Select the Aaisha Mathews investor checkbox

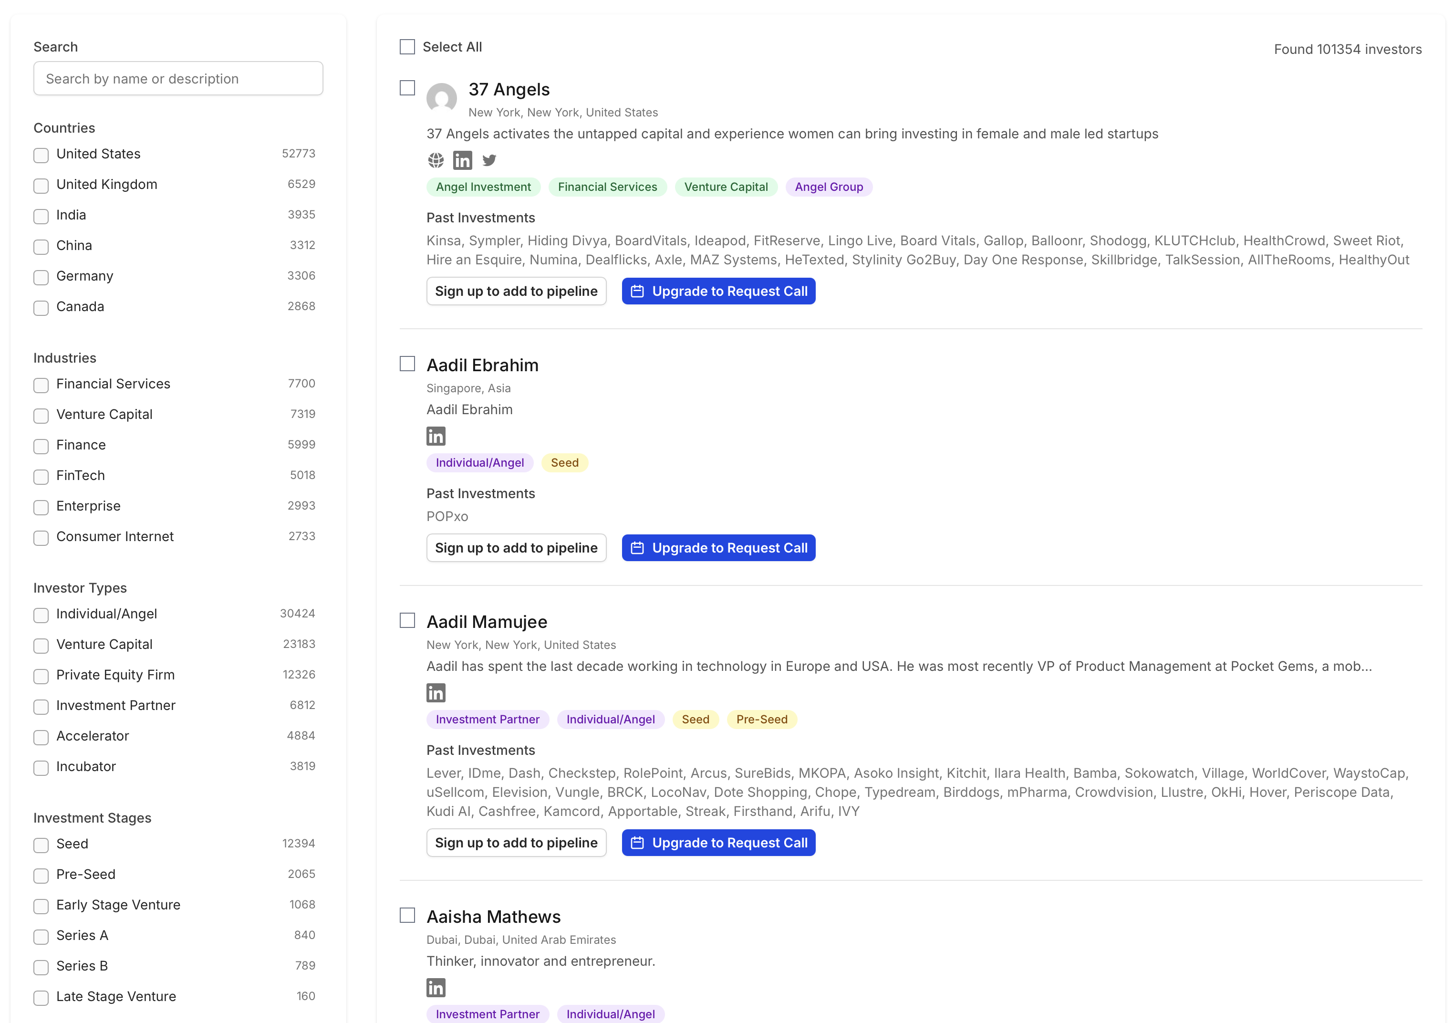point(407,915)
